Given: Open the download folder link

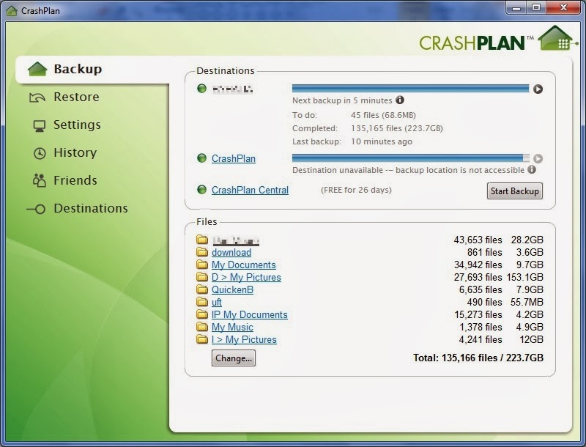Looking at the screenshot, I should coord(231,252).
